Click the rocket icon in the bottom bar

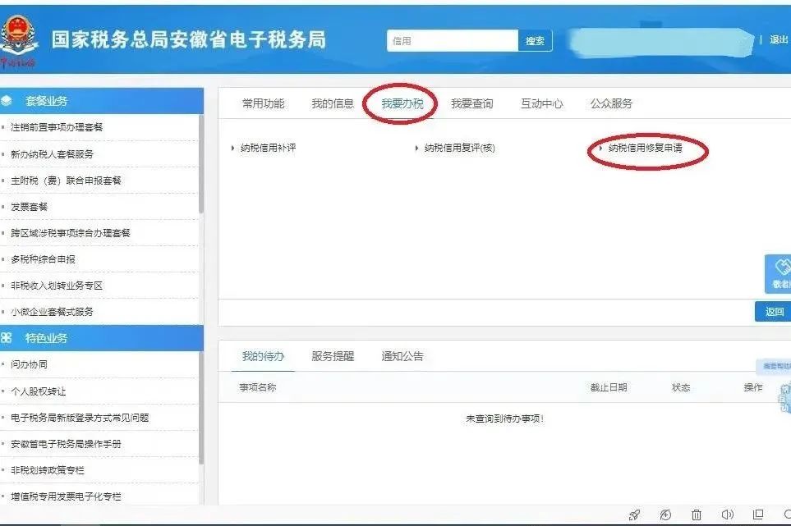click(x=634, y=515)
